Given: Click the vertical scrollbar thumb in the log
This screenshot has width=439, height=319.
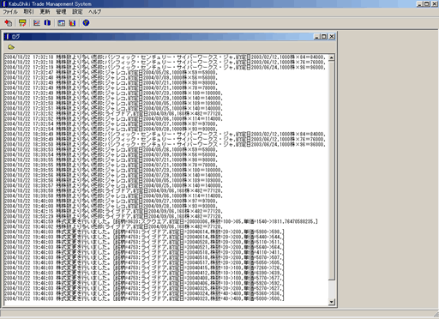Looking at the screenshot, I should tap(332, 171).
